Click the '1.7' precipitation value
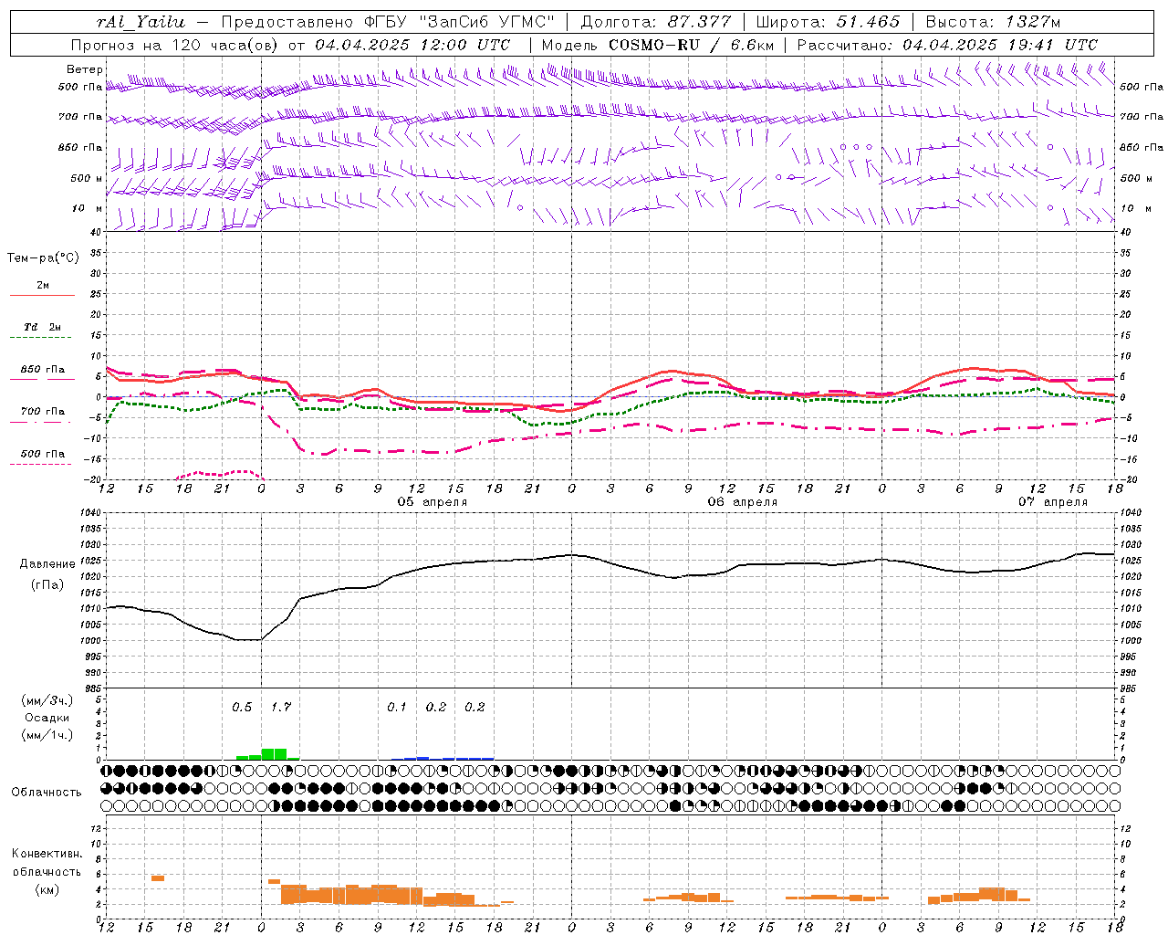 pos(281,708)
